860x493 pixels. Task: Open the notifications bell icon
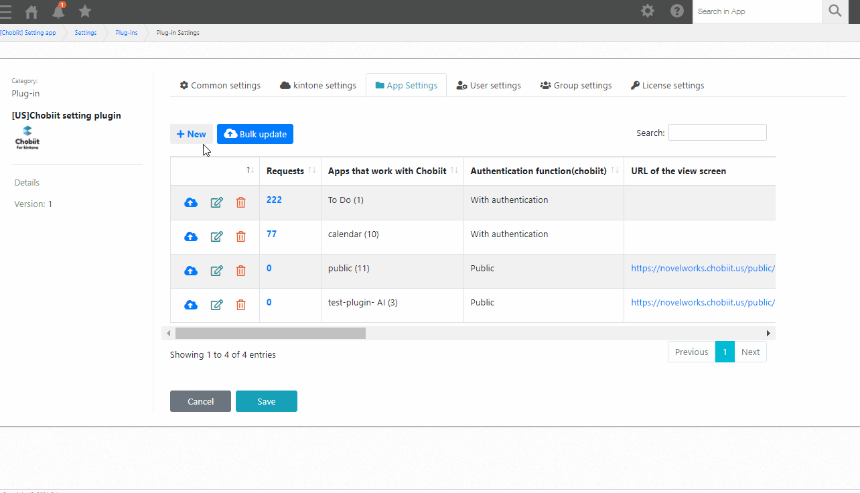point(58,11)
